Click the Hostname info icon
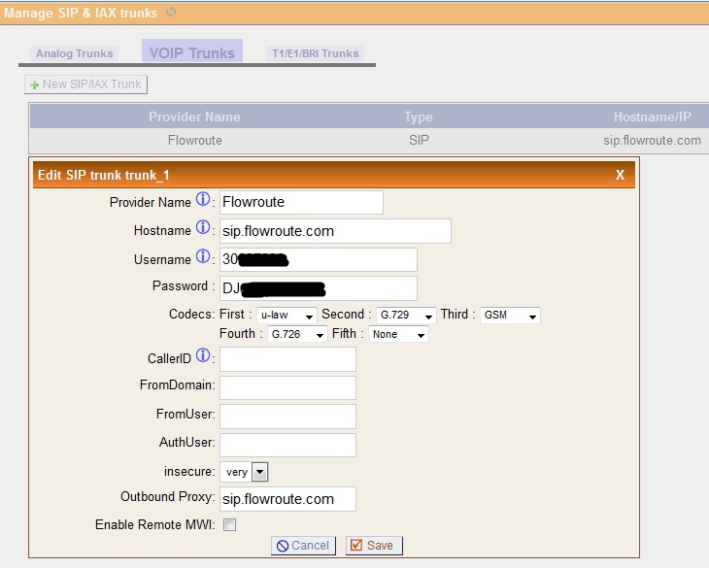Screen dimensions: 709x568 [203, 228]
